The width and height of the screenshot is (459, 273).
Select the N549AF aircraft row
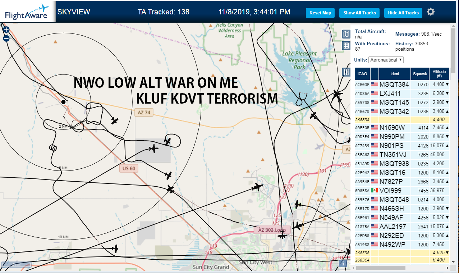coord(402,217)
